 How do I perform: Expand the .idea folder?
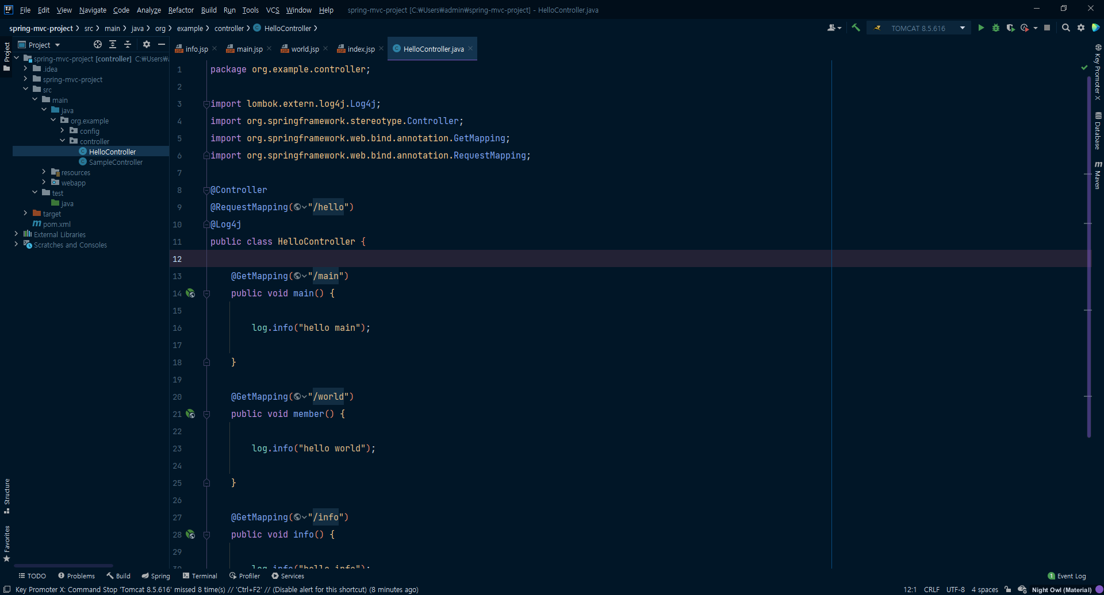click(25, 69)
